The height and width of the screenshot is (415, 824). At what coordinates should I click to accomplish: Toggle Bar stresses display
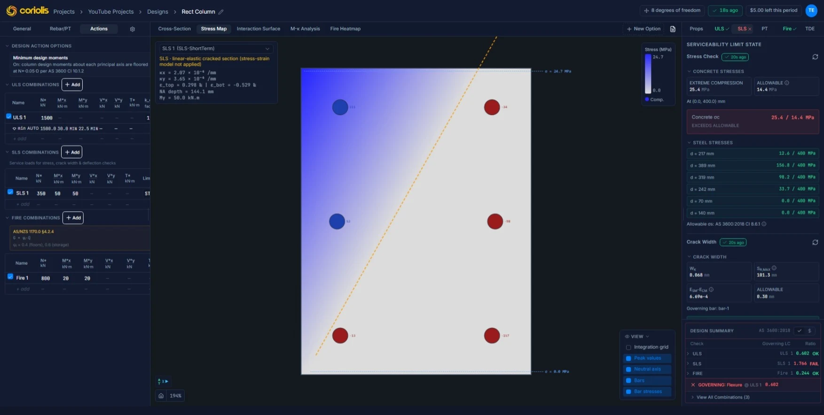click(x=647, y=392)
